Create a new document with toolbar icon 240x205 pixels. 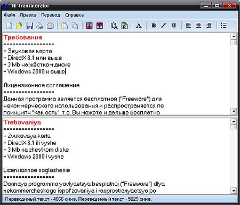9,26
